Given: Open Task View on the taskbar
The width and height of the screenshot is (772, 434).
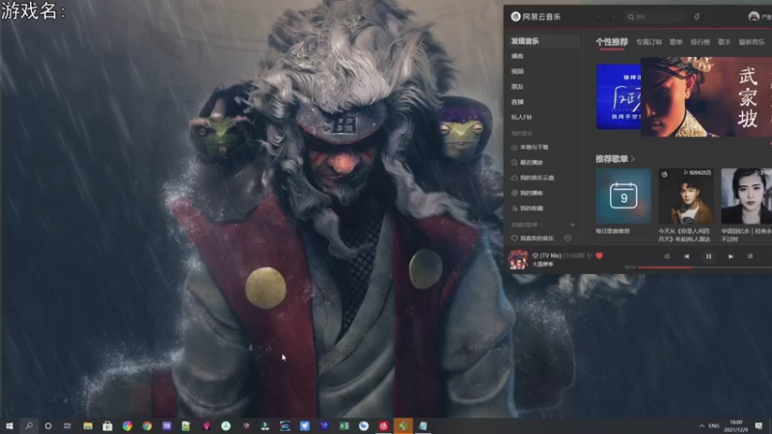Looking at the screenshot, I should [x=68, y=425].
